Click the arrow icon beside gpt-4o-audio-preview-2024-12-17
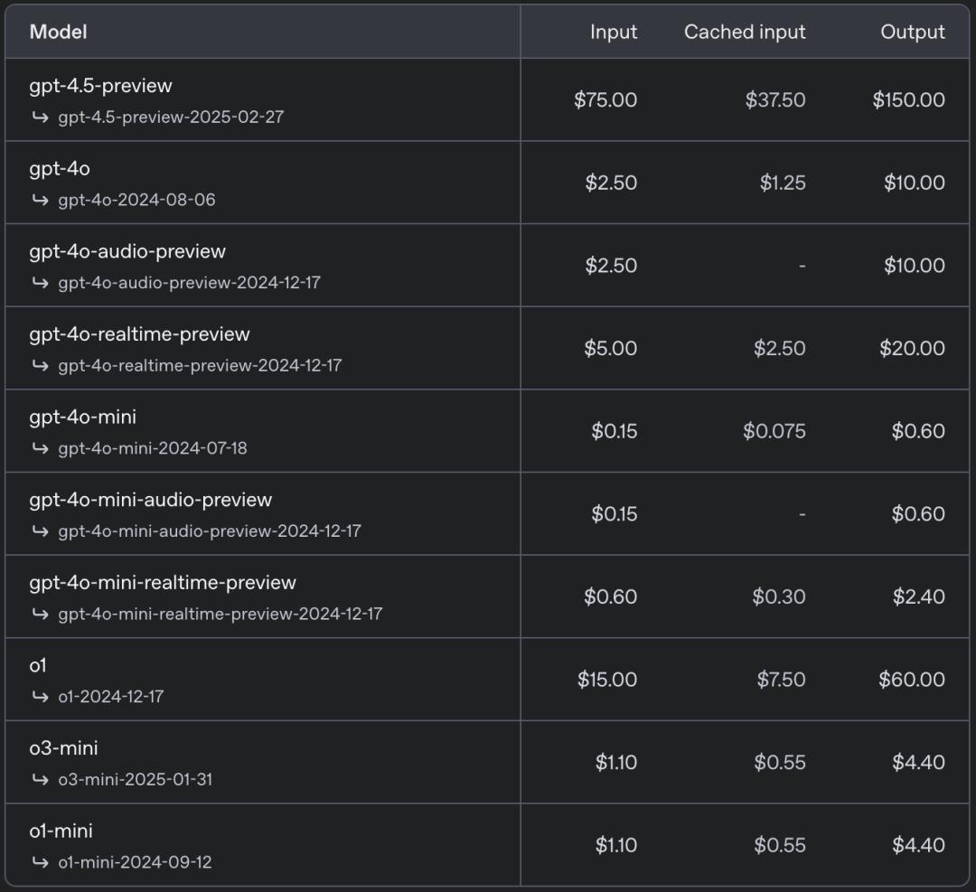 click(40, 283)
